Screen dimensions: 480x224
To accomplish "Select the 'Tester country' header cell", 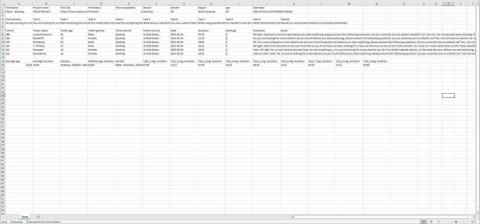I will (156, 30).
